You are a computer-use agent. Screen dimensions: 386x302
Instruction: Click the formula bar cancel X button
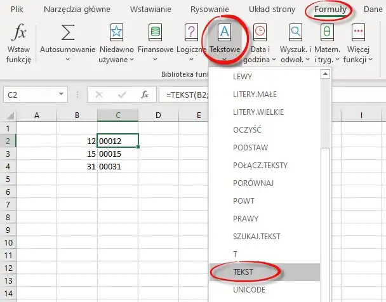pos(98,95)
